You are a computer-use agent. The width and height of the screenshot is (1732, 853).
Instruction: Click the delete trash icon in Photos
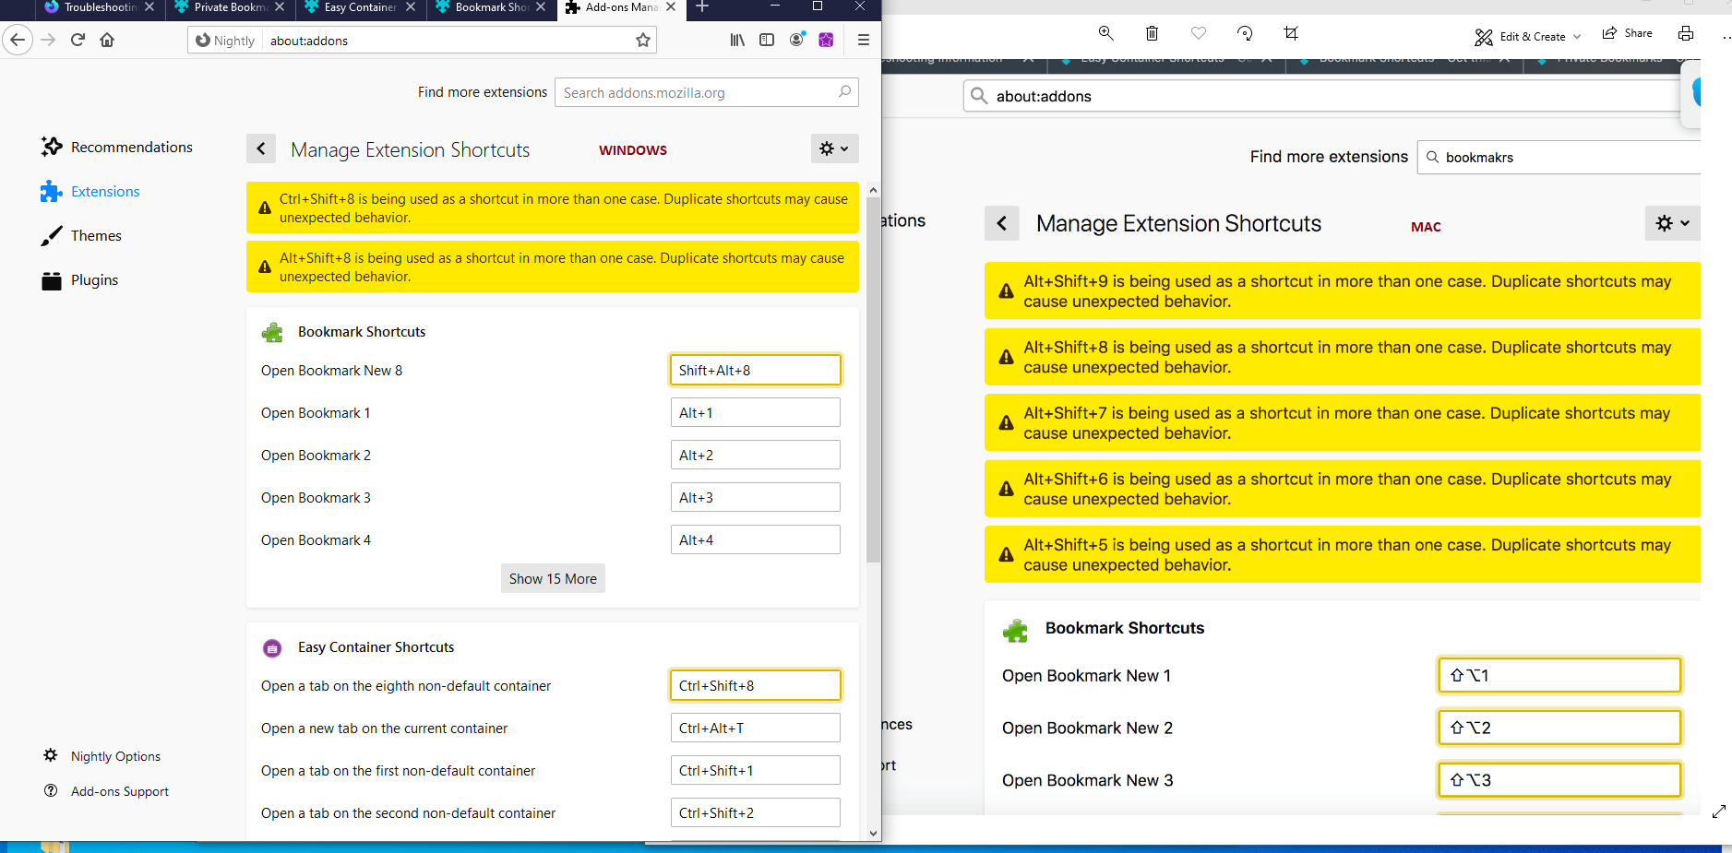(x=1152, y=33)
